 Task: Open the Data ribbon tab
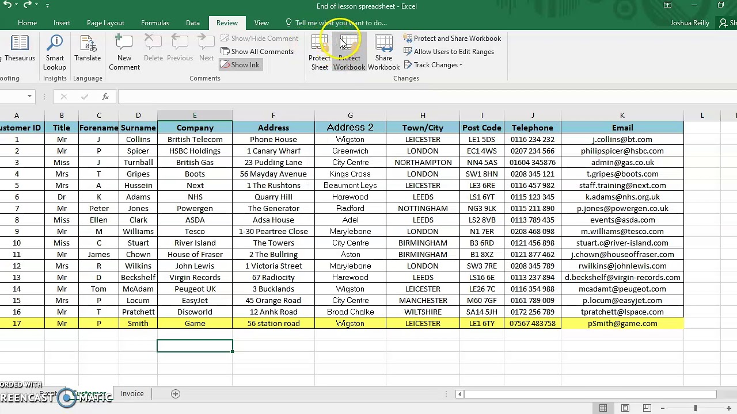coord(193,23)
